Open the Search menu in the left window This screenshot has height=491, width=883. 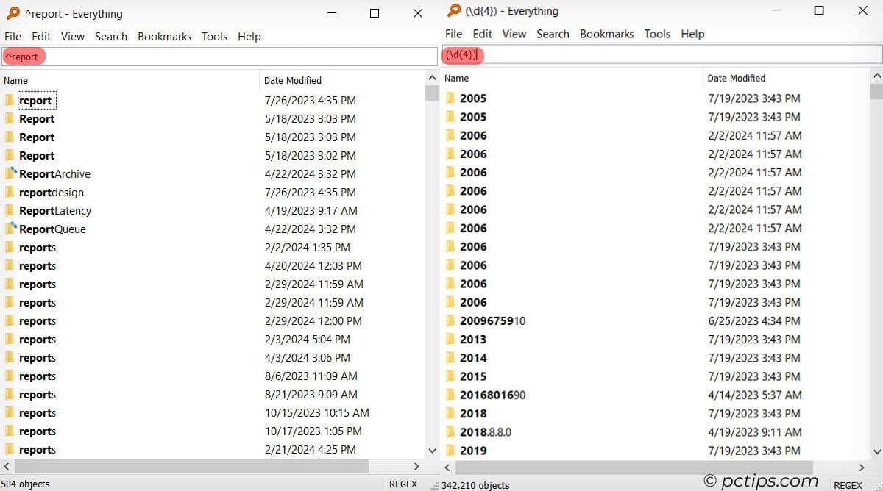[x=111, y=36]
